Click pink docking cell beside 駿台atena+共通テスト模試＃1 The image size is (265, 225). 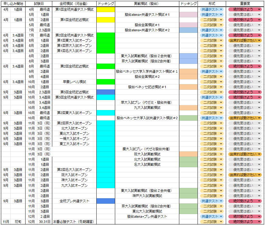coord(188,15)
